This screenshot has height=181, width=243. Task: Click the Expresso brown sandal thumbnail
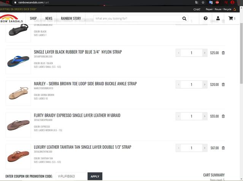pyautogui.click(x=18, y=125)
